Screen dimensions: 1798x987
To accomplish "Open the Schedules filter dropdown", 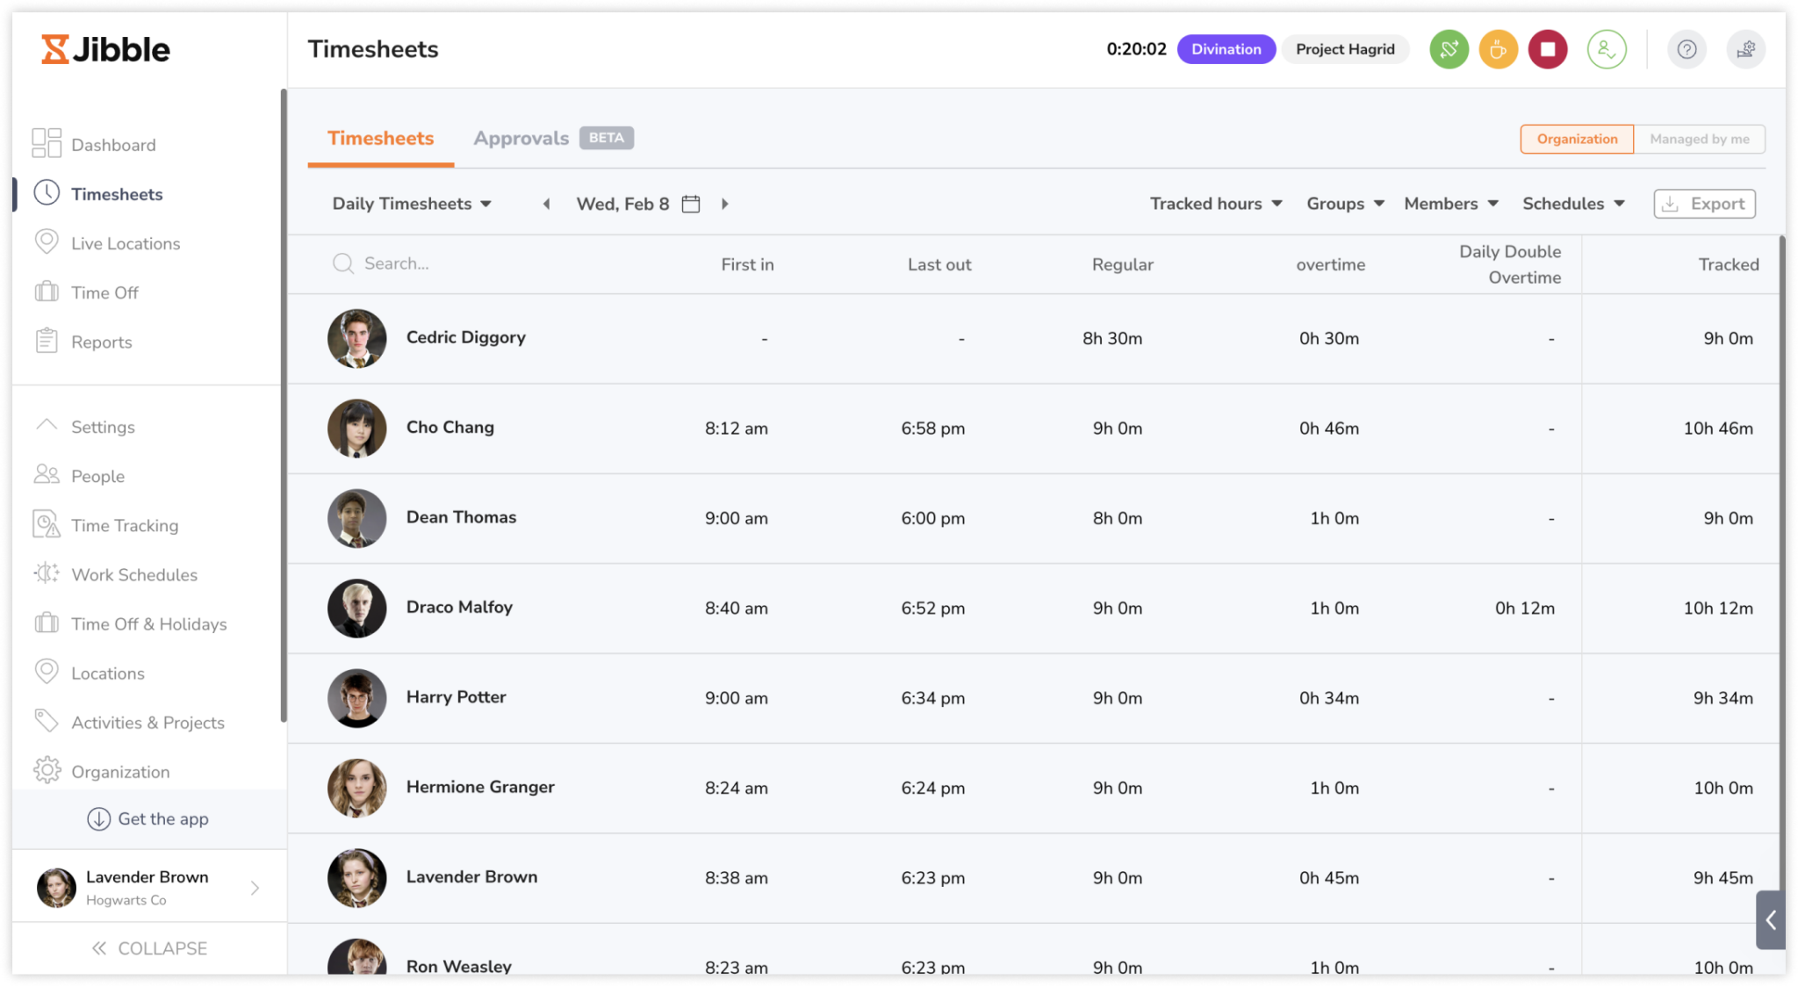I will click(1573, 204).
